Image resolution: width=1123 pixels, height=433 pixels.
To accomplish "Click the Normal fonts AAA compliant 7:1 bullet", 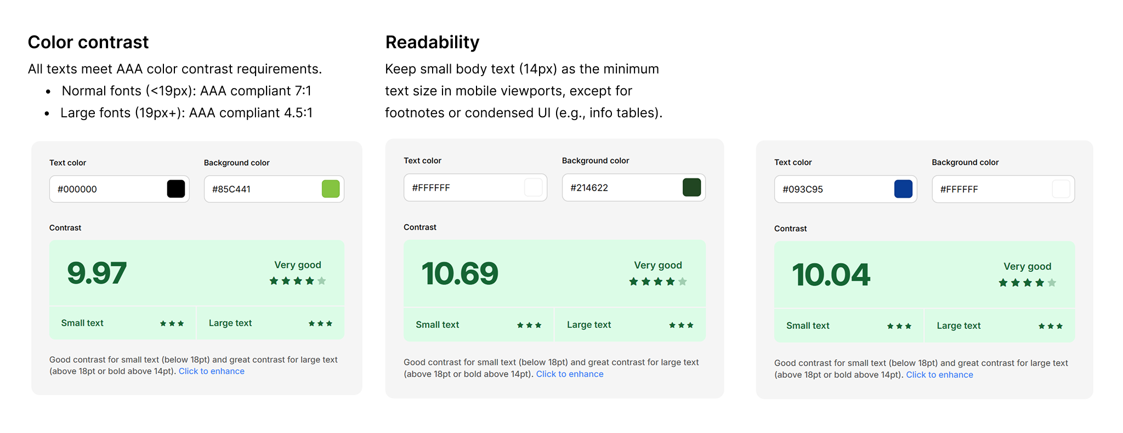I will tap(186, 91).
